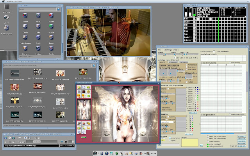Switch to the Harmonics tab
This screenshot has height=156, width=250.
[x=184, y=62]
